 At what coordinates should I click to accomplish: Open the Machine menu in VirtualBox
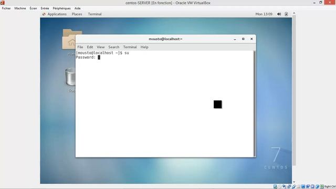20,8
